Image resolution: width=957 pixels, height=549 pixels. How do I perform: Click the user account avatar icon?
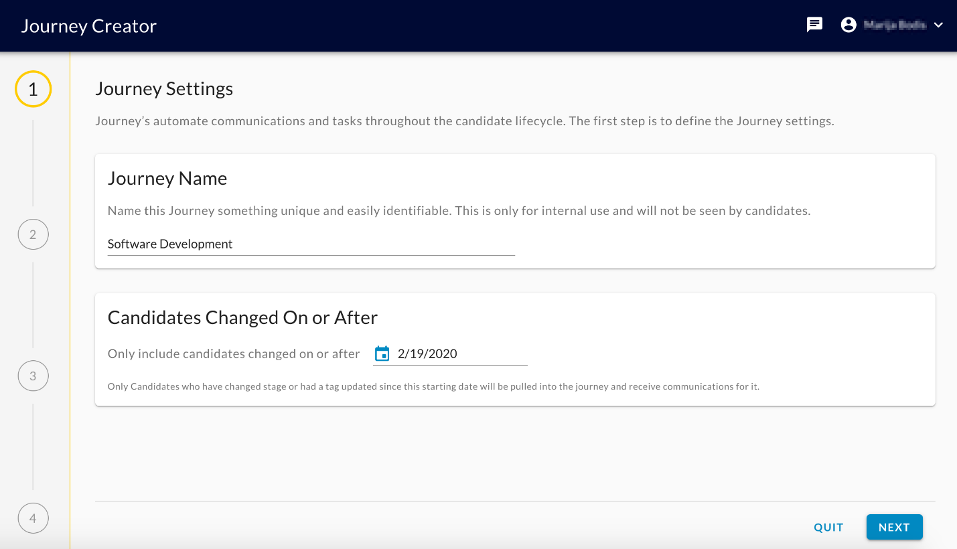tap(849, 25)
